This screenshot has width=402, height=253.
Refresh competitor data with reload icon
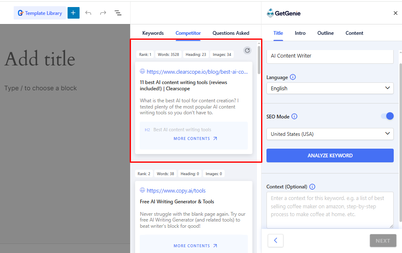(x=247, y=51)
